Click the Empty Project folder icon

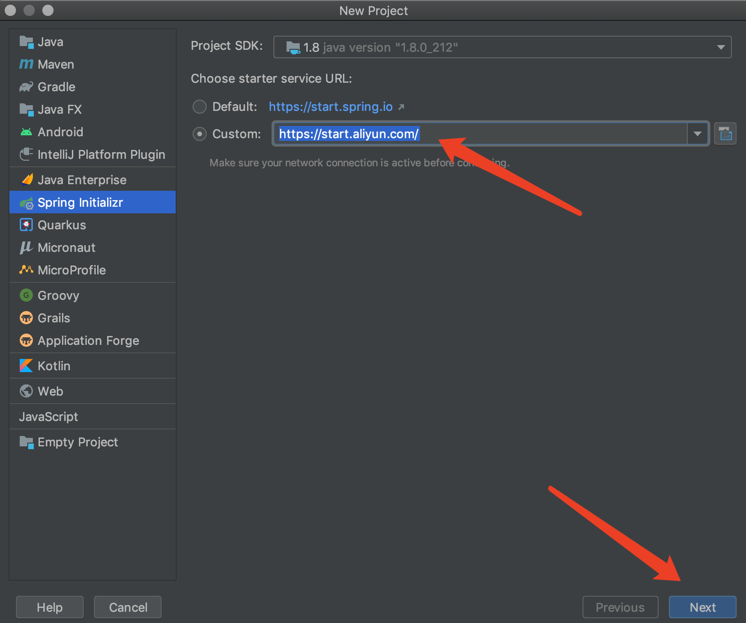[x=26, y=442]
